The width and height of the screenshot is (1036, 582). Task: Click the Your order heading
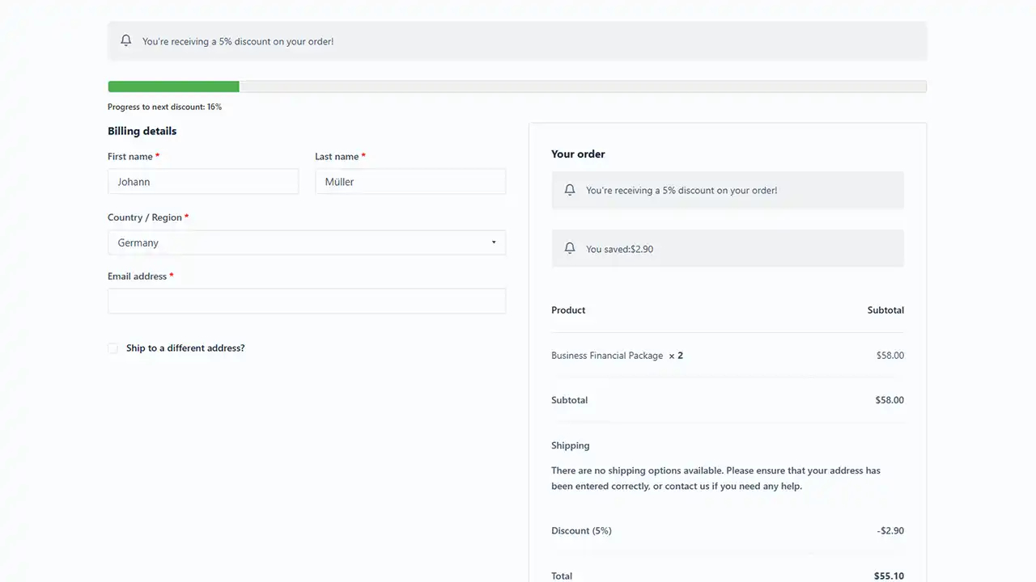click(x=578, y=154)
